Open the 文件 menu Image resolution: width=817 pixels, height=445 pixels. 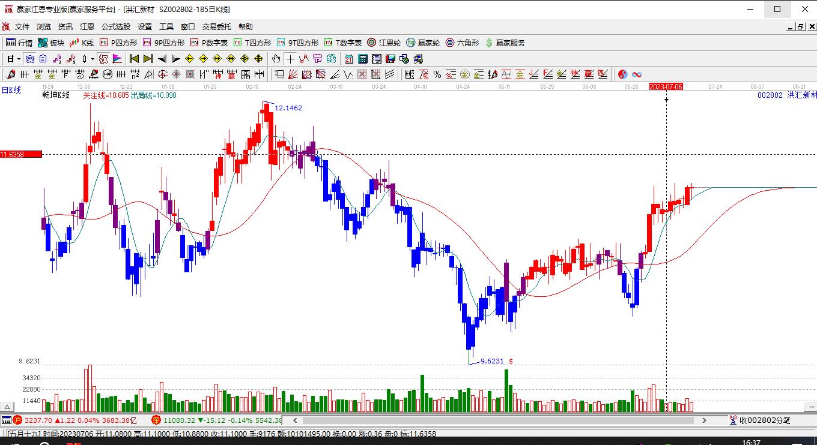pos(22,27)
